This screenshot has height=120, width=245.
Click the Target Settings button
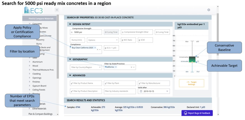click(x=191, y=83)
